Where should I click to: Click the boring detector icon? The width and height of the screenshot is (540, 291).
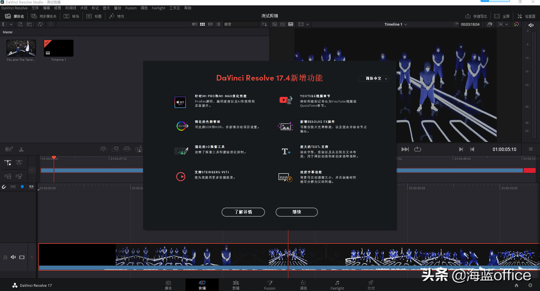[9, 149]
